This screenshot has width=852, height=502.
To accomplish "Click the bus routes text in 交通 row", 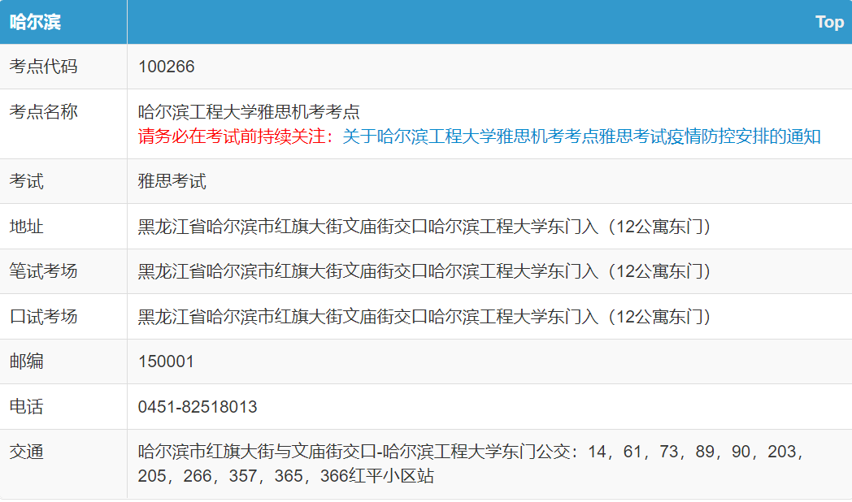I will 472,464.
